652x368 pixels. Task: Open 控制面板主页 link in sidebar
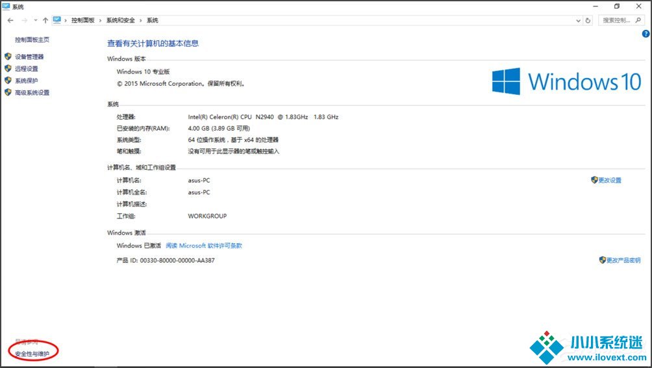click(x=32, y=40)
